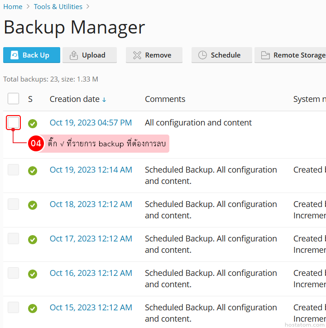Select checkbox for Oct 19 12:14 AM backup
The width and height of the screenshot is (326, 328).
point(14,170)
